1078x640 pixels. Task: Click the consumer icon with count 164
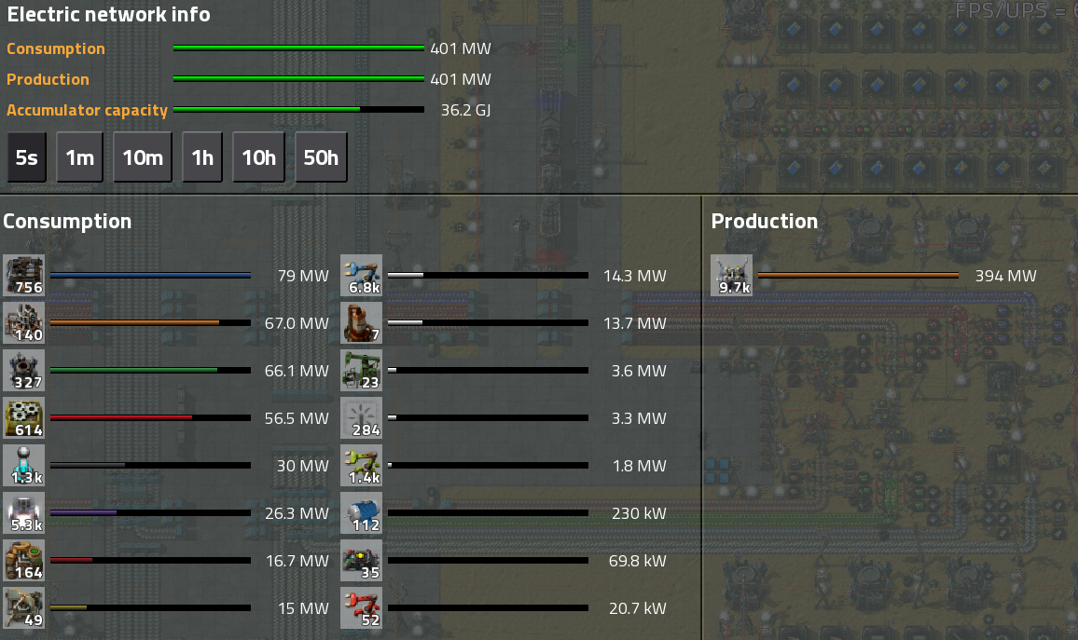click(24, 560)
